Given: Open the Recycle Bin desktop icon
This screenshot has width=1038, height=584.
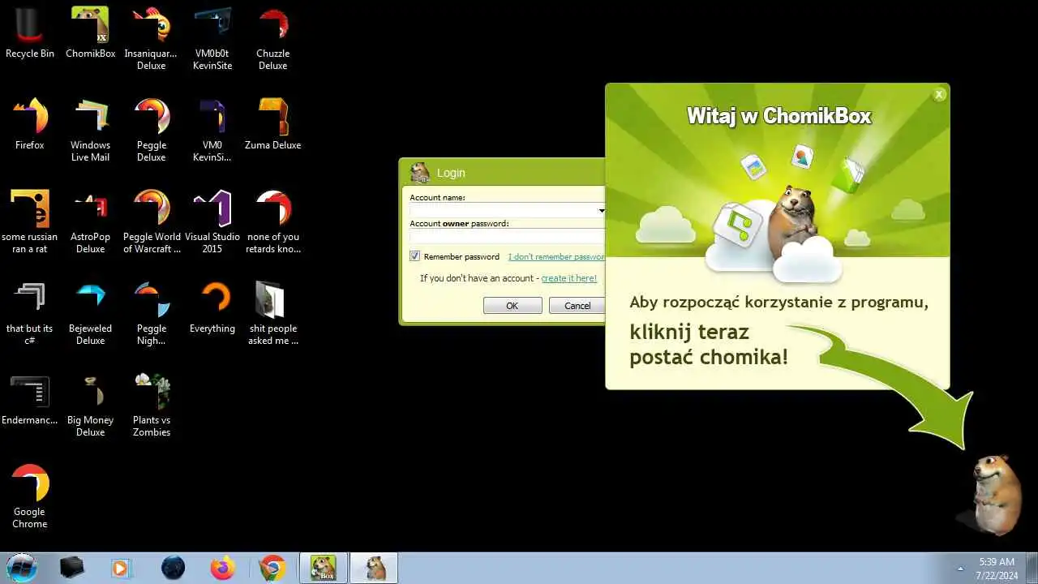Looking at the screenshot, I should pos(30,34).
